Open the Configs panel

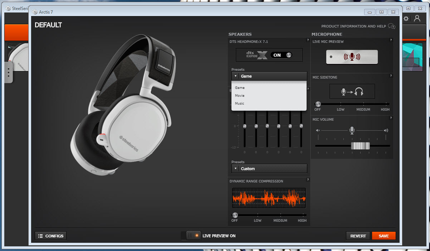pyautogui.click(x=50, y=236)
